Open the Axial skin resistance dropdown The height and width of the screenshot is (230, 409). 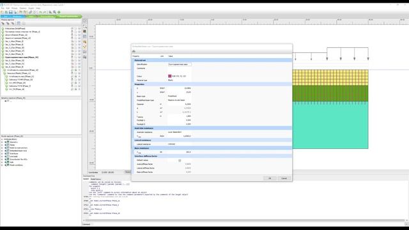click(180, 132)
